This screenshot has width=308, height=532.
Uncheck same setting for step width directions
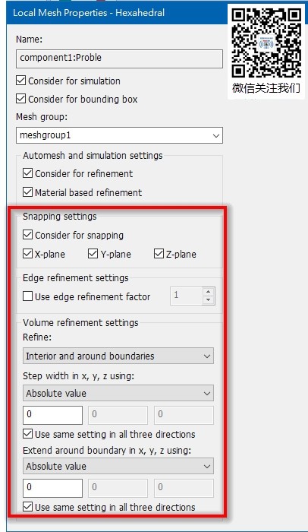pyautogui.click(x=28, y=434)
